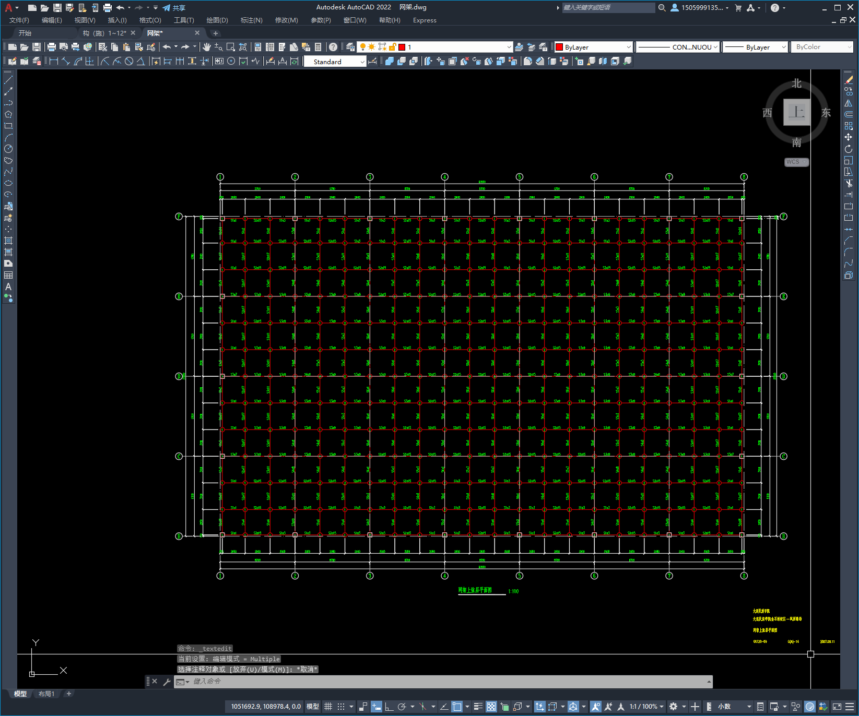
Task: Select the Circle drawing tool
Action: pyautogui.click(x=8, y=149)
